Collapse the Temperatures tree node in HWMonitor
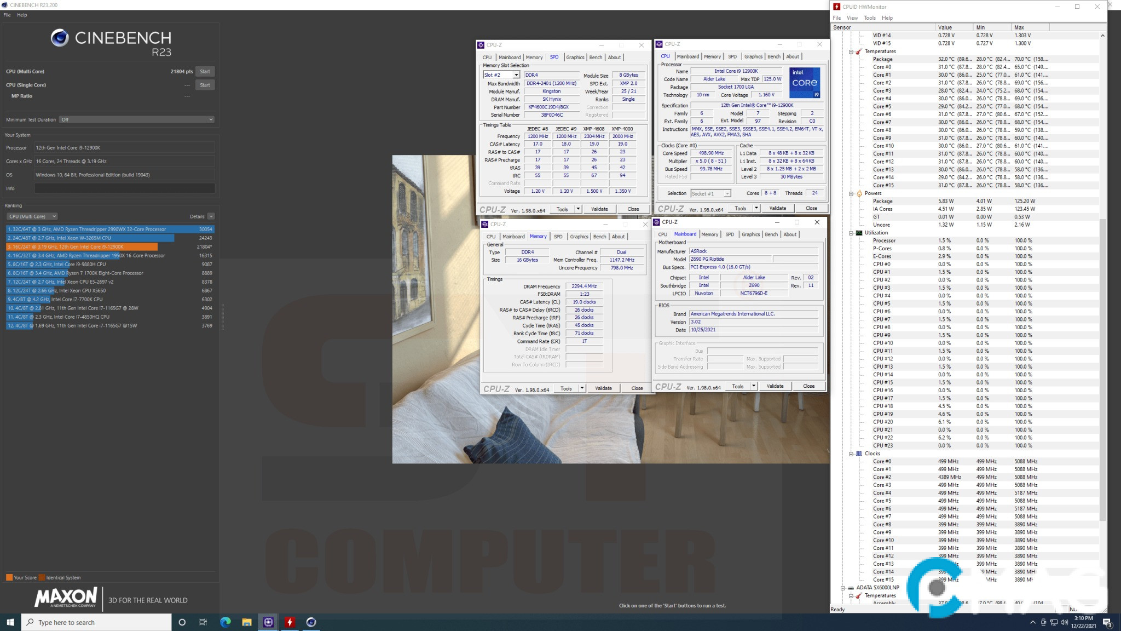Screen dimensions: 1121x631 click(851, 51)
